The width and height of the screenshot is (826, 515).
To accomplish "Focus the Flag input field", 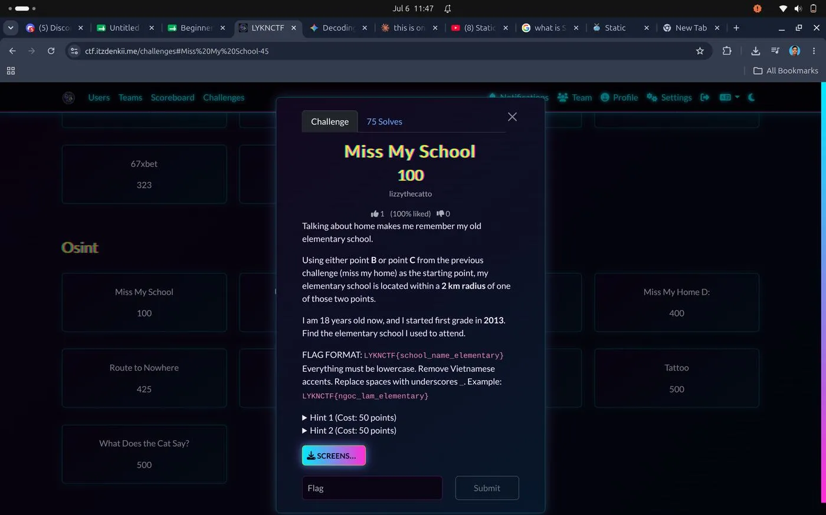I will point(372,488).
